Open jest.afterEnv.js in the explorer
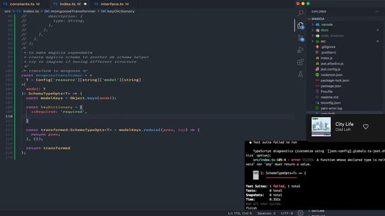Viewport: 385px width, 216px height. coord(332,64)
